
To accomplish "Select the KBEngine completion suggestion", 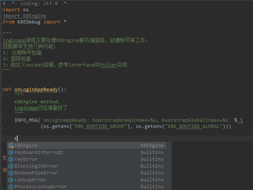I will coord(26,146).
